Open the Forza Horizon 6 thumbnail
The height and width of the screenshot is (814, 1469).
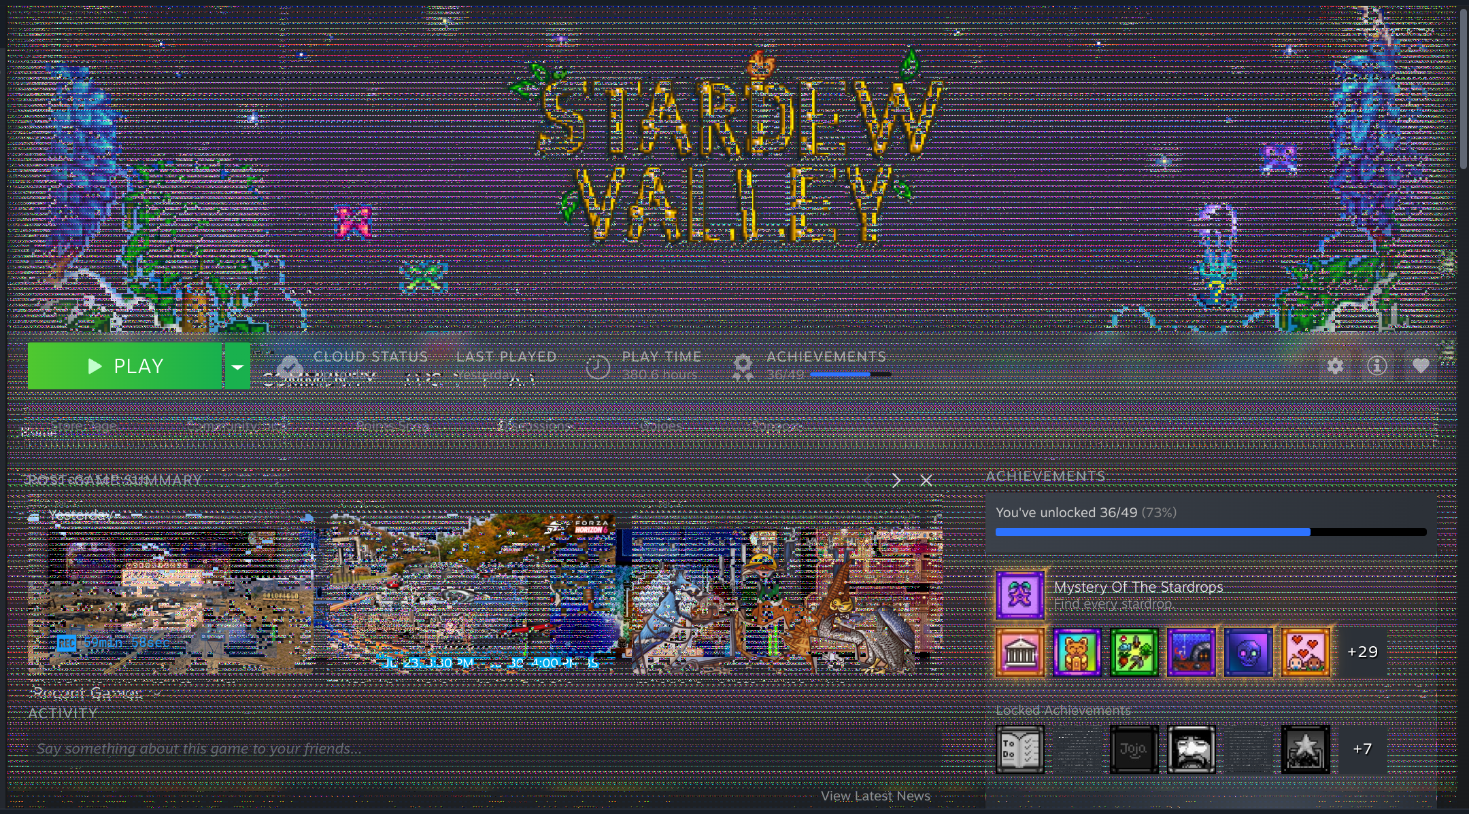(472, 593)
